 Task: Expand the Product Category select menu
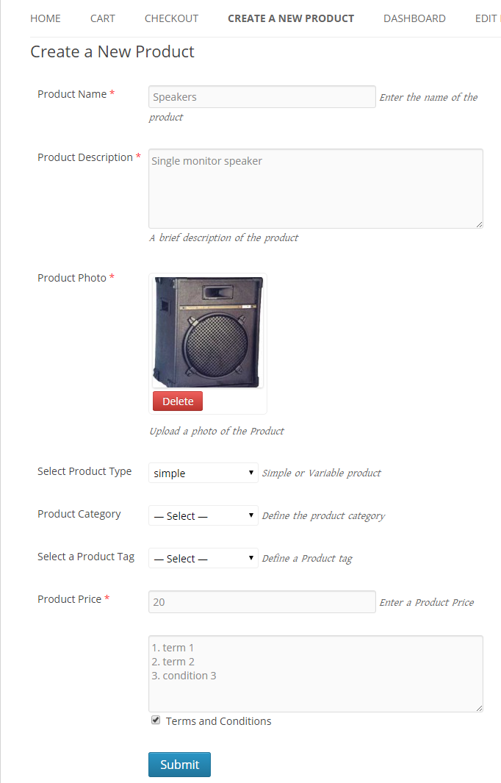pyautogui.click(x=202, y=515)
